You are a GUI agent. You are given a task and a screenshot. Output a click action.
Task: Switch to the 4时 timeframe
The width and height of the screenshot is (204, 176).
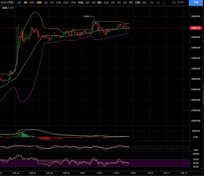click(19, 2)
